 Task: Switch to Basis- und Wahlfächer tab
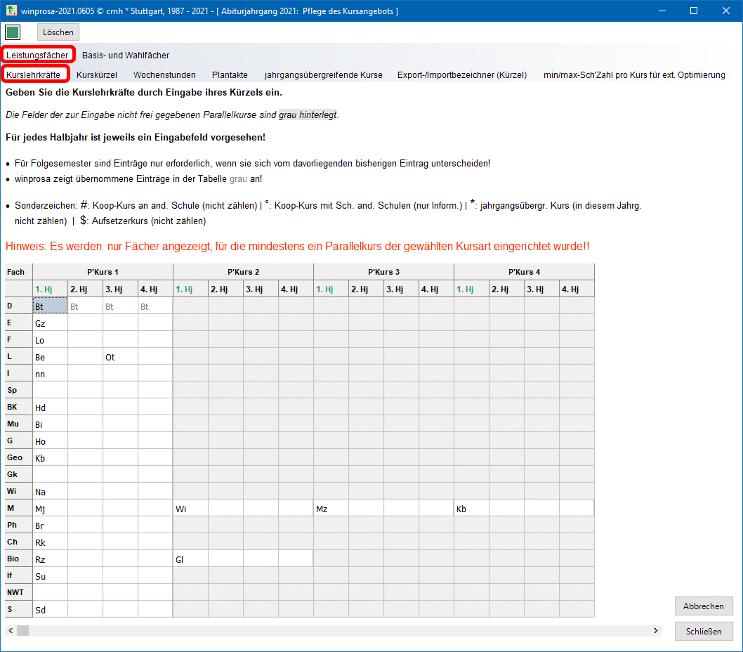[125, 56]
